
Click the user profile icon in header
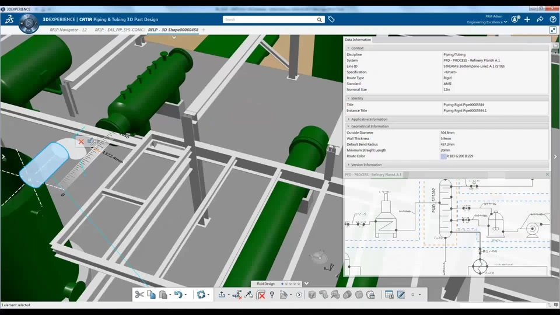(x=515, y=19)
